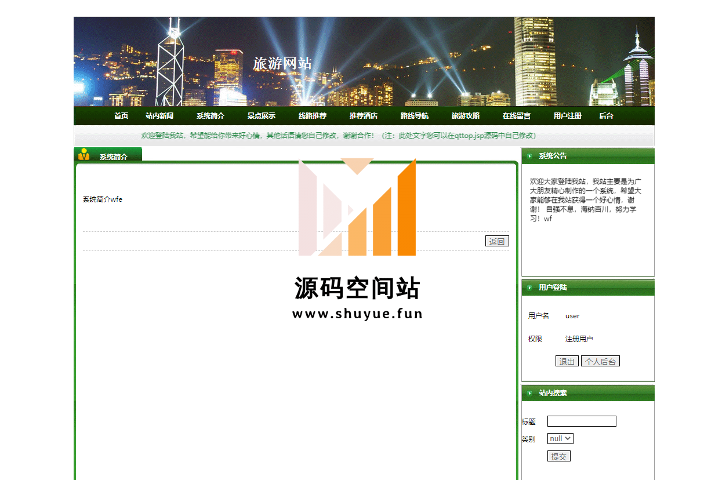Click arrow icon beside 系统公告
Image resolution: width=715 pixels, height=480 pixels.
coord(530,156)
